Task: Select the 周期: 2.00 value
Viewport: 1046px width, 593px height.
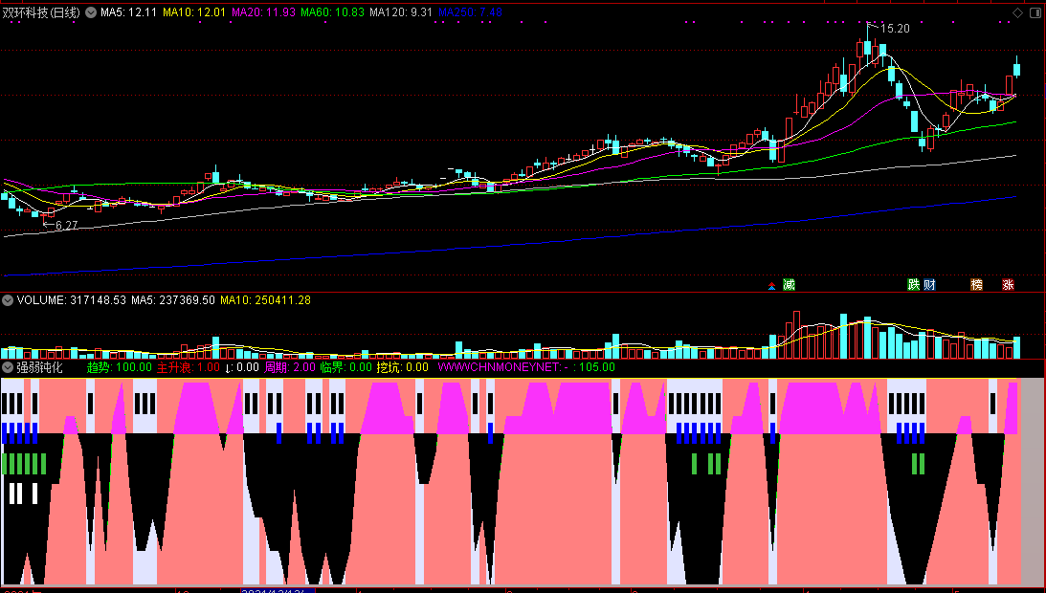Action: click(x=290, y=367)
